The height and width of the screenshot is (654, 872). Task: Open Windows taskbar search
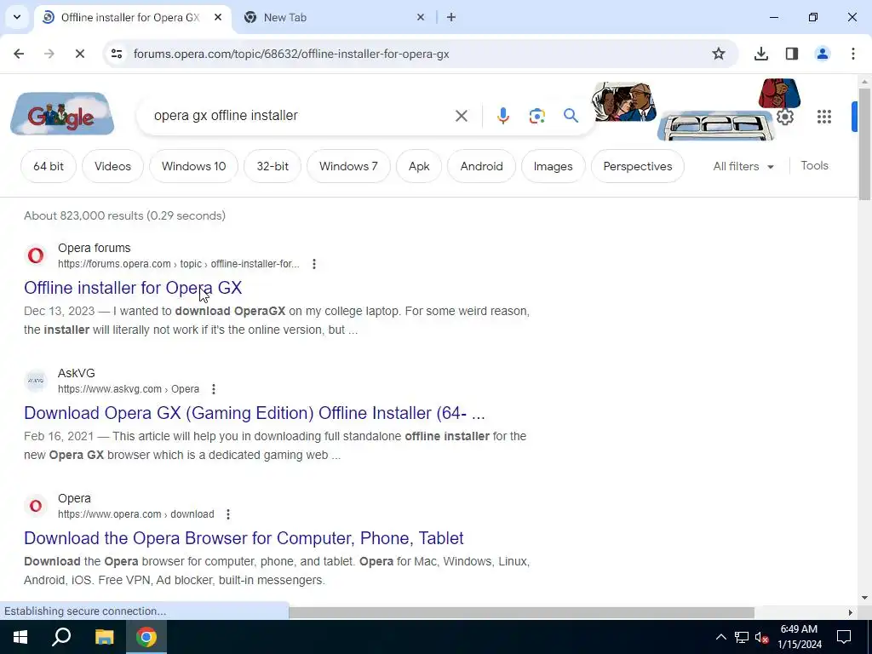61,637
